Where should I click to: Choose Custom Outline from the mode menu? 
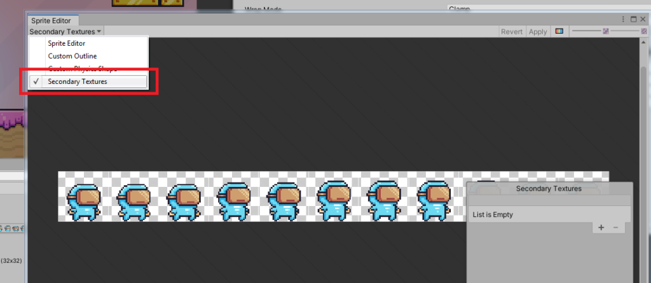[87, 56]
